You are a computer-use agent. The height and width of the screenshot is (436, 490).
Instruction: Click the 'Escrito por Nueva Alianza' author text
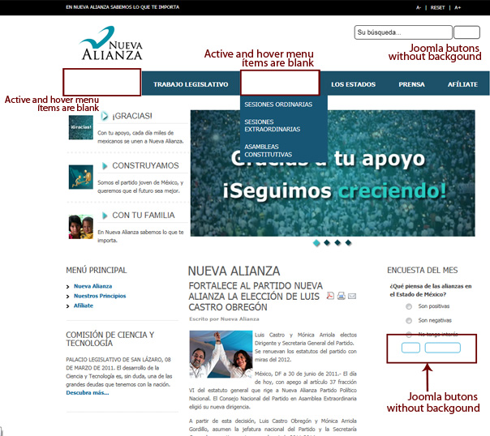point(224,319)
